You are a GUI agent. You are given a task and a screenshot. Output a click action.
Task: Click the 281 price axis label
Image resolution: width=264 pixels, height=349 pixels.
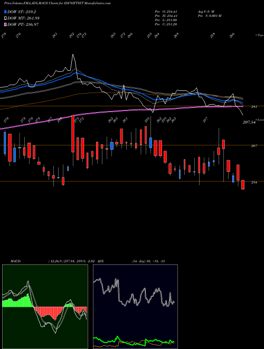254,107
